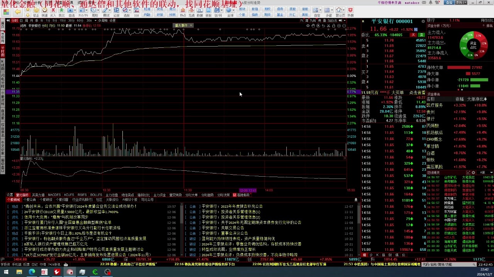This screenshot has width=494, height=277.
Task: Open the 卖出 (sell) toolbar icon
Action: point(62,12)
